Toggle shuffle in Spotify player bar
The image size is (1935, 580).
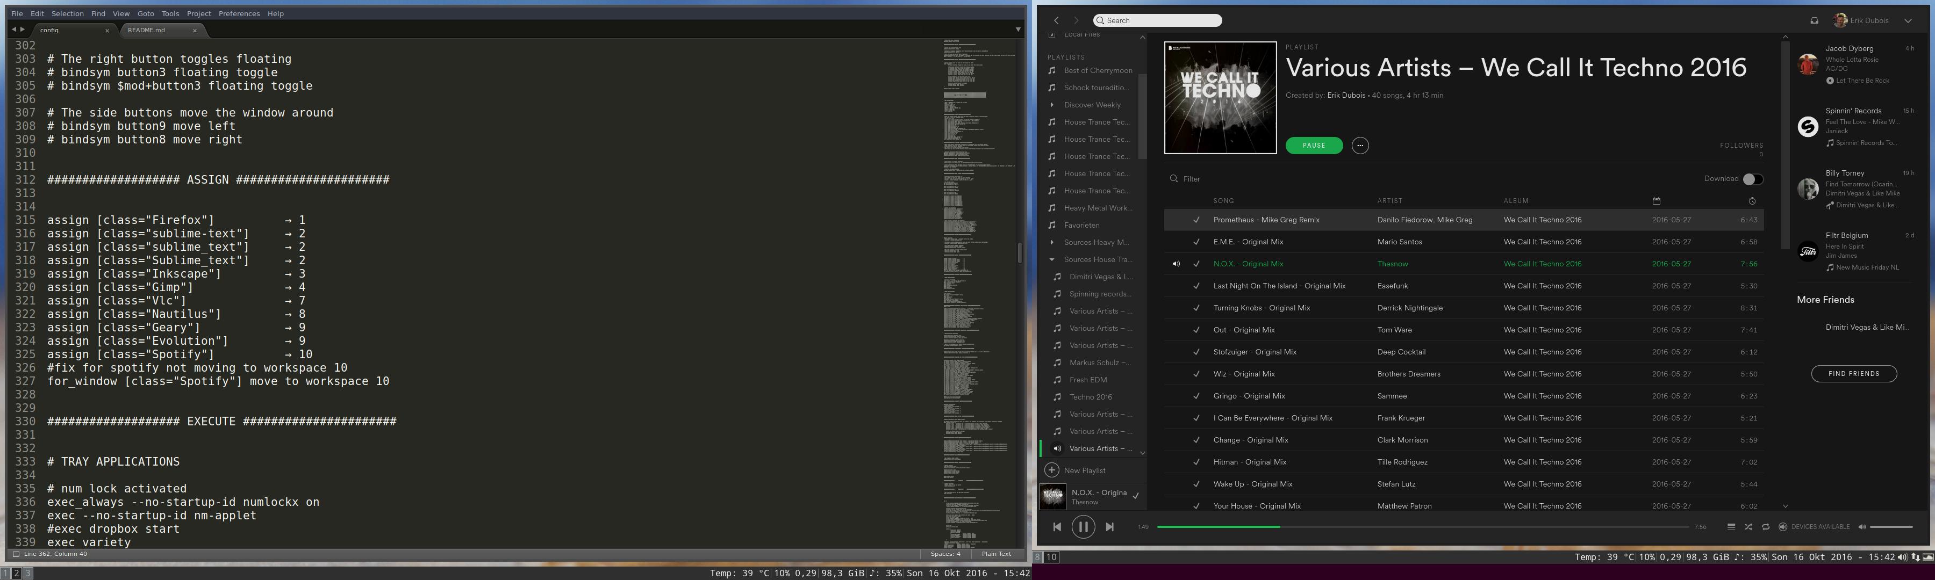[x=1748, y=527]
